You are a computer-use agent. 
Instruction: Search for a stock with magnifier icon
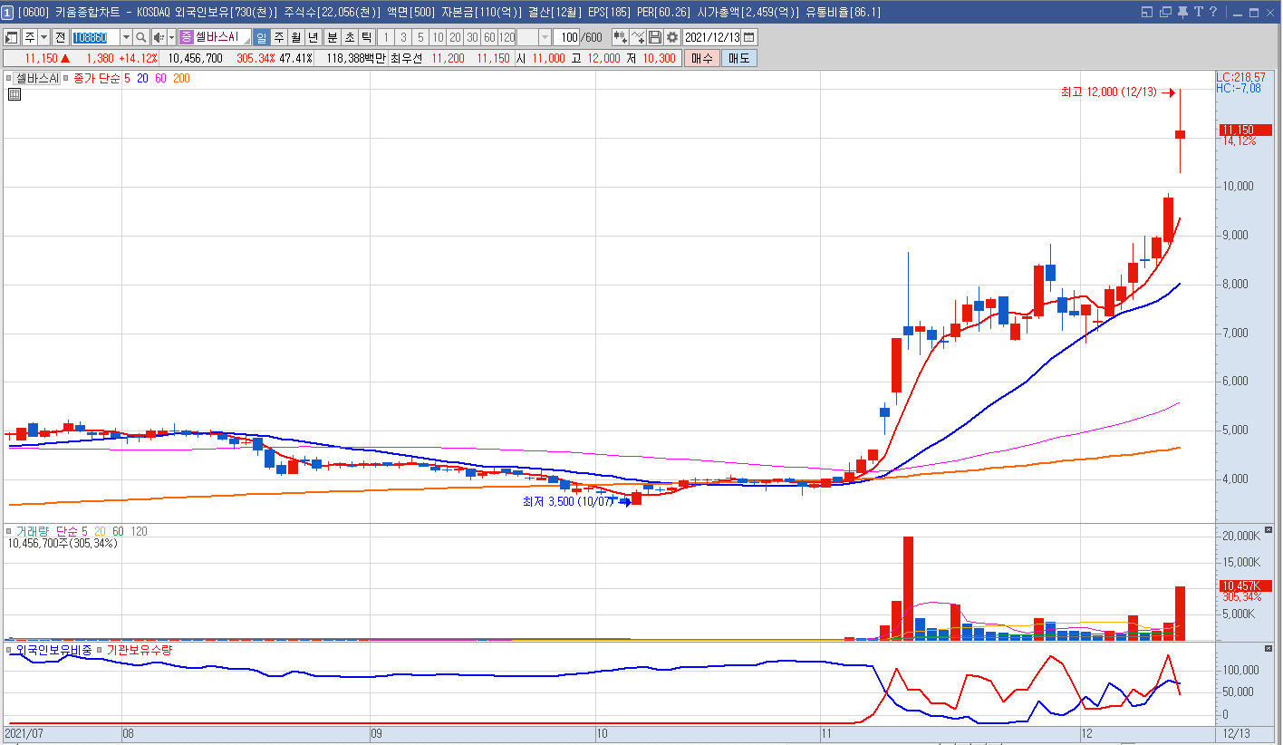(x=141, y=37)
